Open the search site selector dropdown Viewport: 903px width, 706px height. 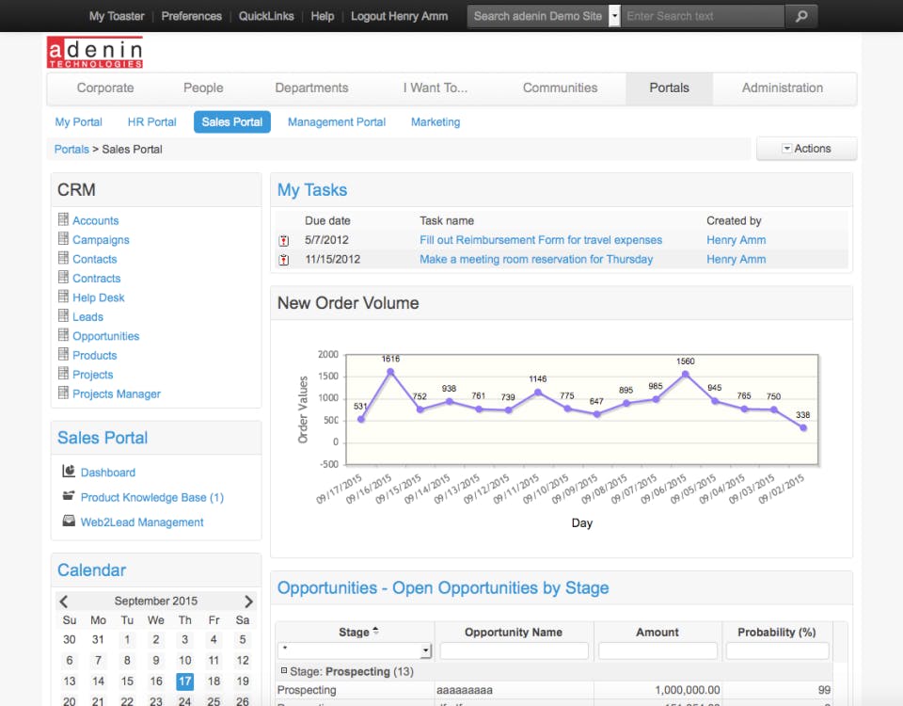point(615,16)
